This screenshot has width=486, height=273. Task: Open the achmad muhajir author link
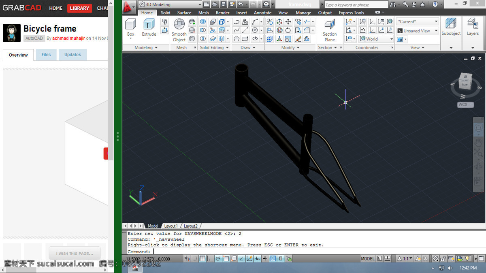tap(68, 38)
